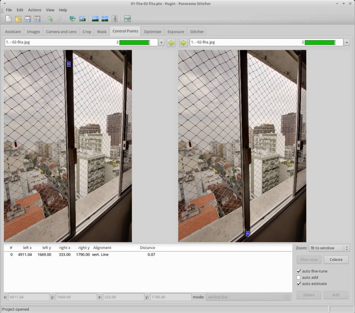Click the green right arrow for next image
Image resolution: width=355 pixels, height=313 pixels.
coord(183,43)
